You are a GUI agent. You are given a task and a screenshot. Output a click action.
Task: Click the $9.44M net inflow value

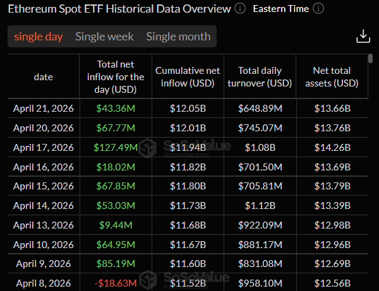point(116,225)
